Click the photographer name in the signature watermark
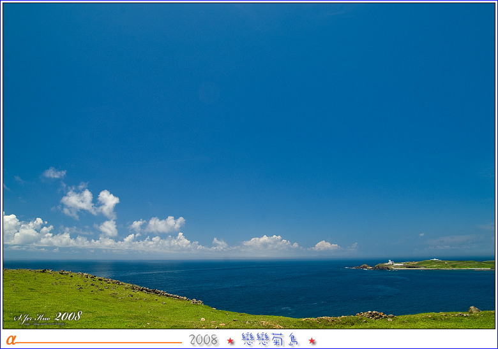498x349 pixels. pyautogui.click(x=33, y=317)
